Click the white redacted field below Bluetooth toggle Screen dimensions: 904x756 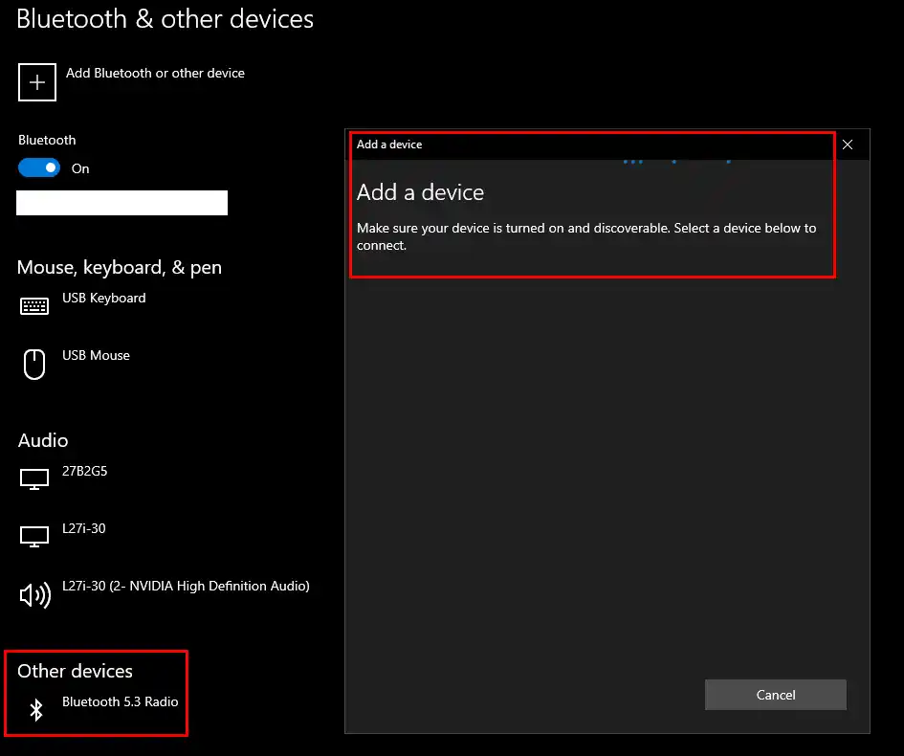(121, 203)
